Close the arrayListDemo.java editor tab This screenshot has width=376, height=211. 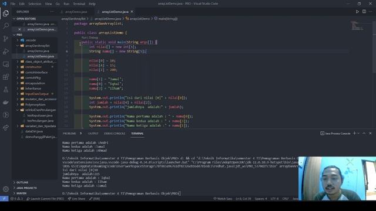(x=132, y=12)
